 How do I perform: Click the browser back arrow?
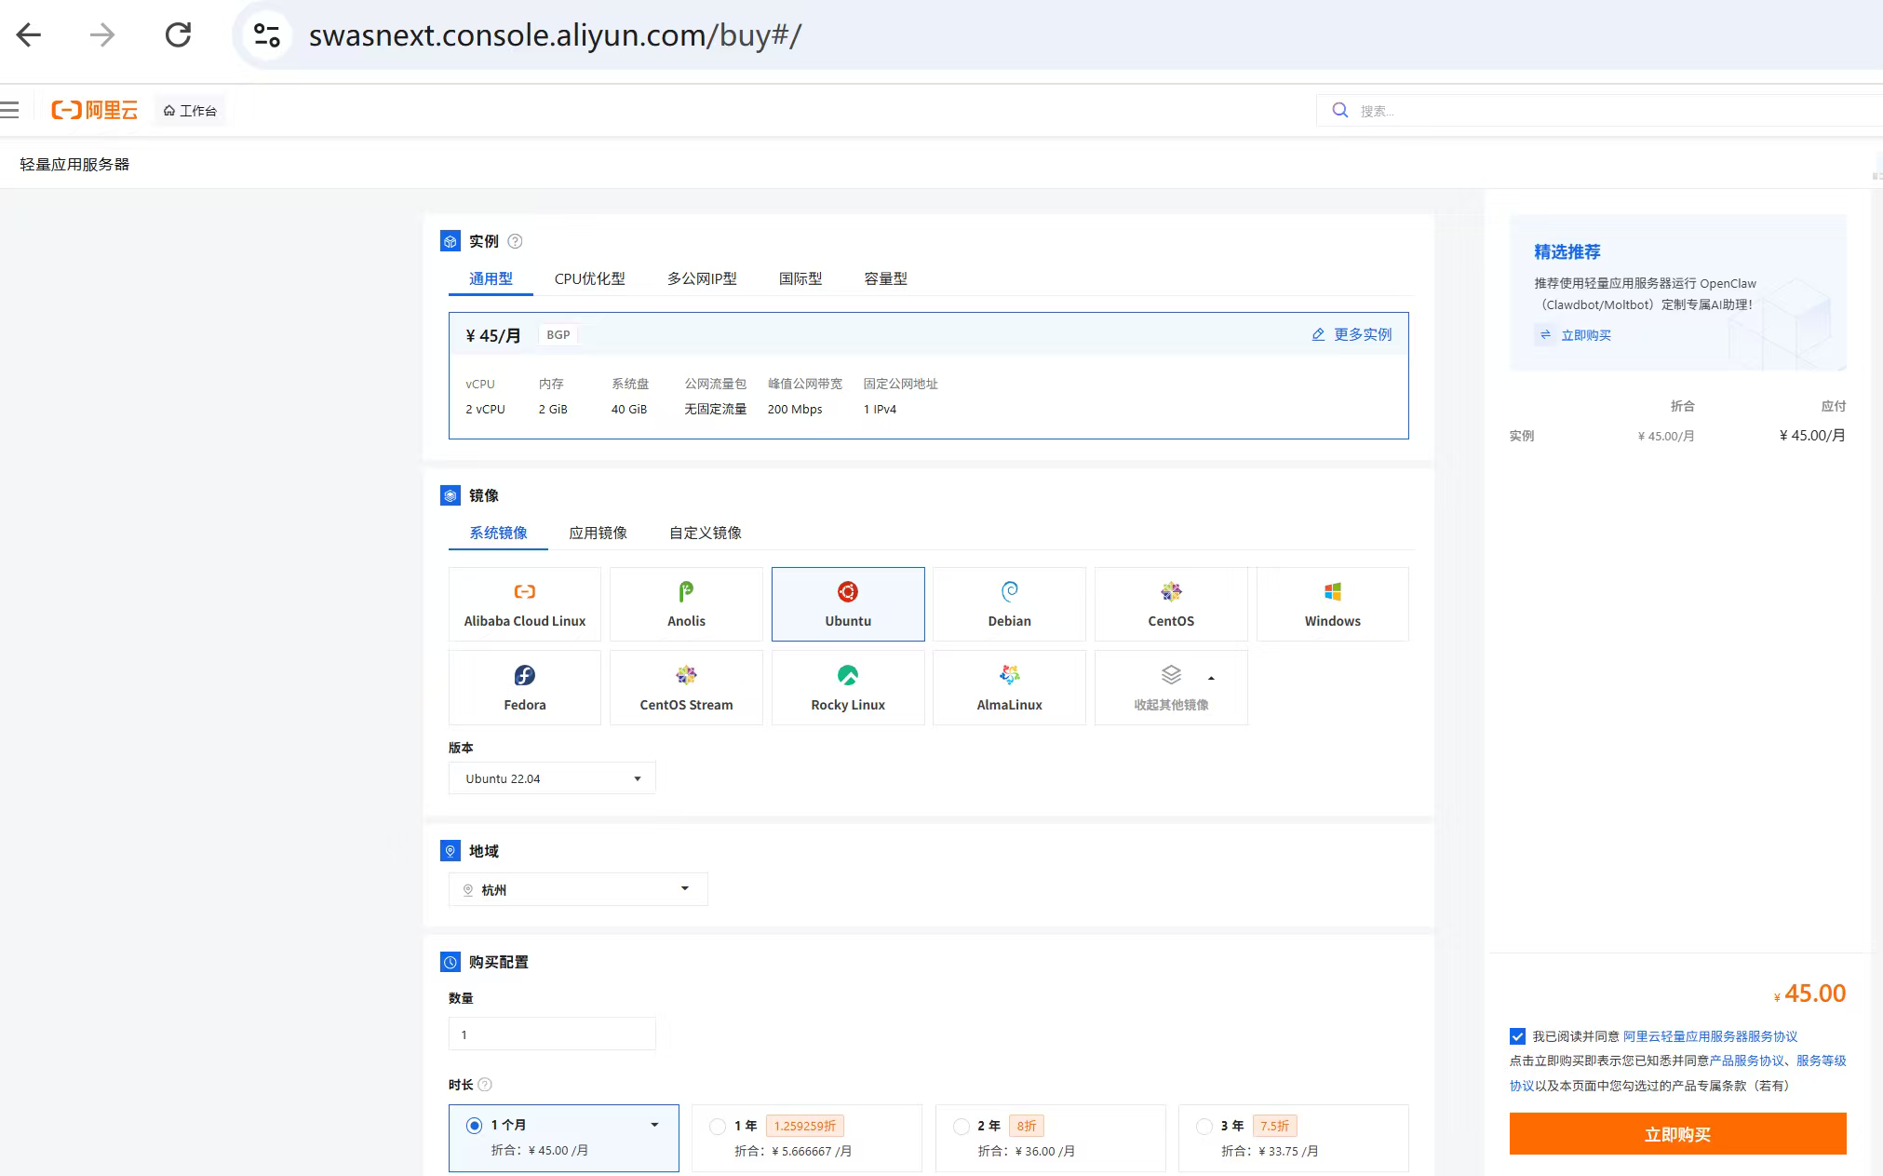[x=29, y=35]
